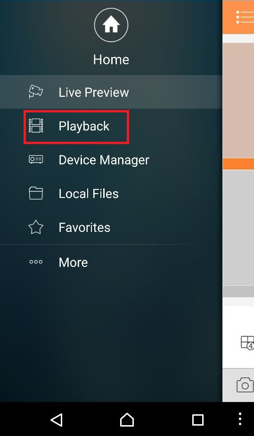Expand the More menu option
Viewport: 254px width, 436px height.
point(111,262)
